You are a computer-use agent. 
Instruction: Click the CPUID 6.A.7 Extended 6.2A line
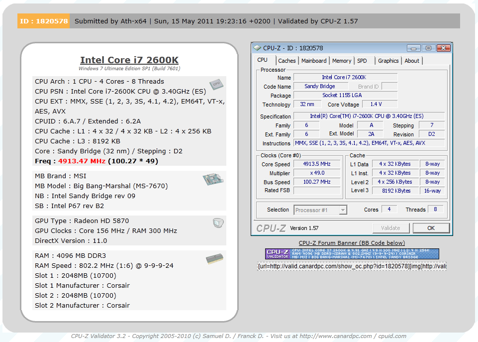tap(88, 121)
